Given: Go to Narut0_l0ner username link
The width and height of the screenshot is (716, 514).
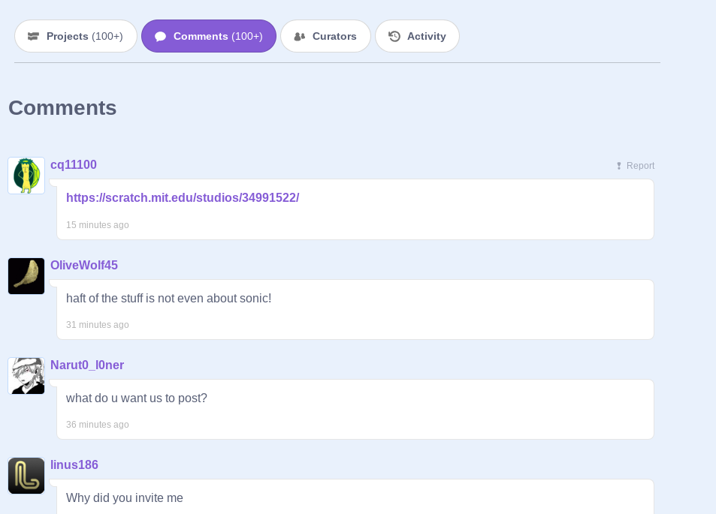Looking at the screenshot, I should 87,365.
